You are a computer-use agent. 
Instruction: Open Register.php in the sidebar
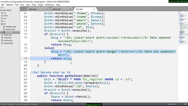pyautogui.click(x=10, y=29)
